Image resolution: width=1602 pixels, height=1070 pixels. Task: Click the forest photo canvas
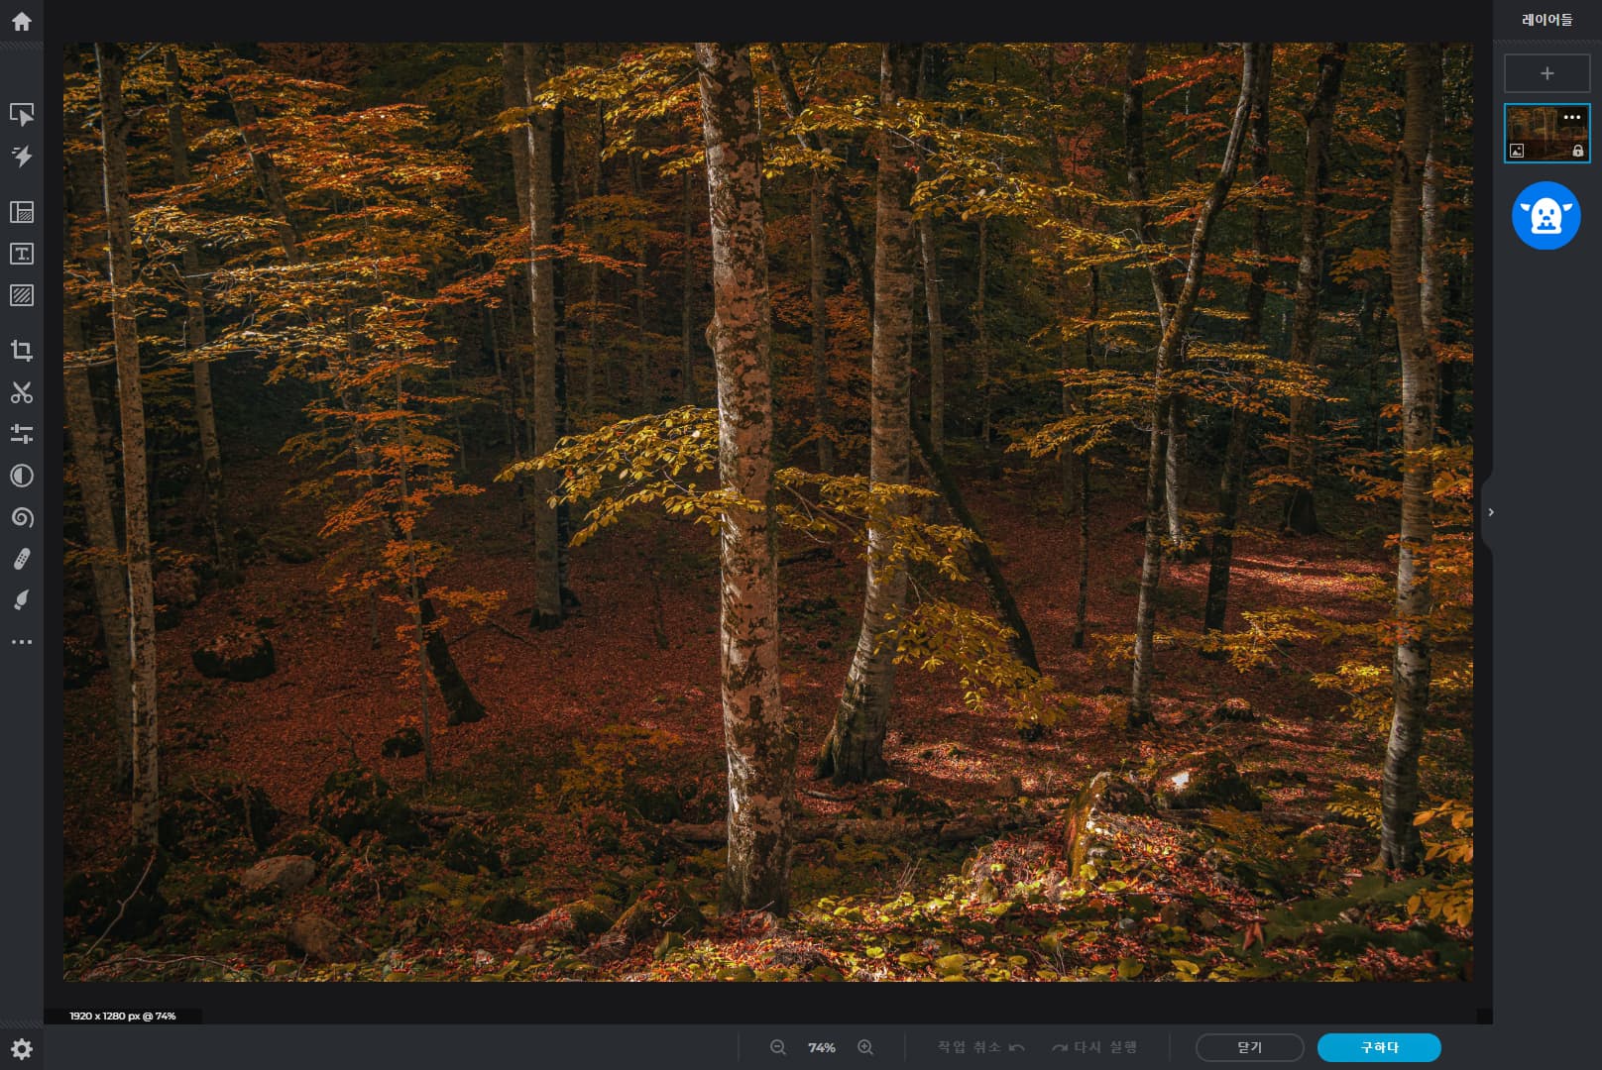click(767, 511)
